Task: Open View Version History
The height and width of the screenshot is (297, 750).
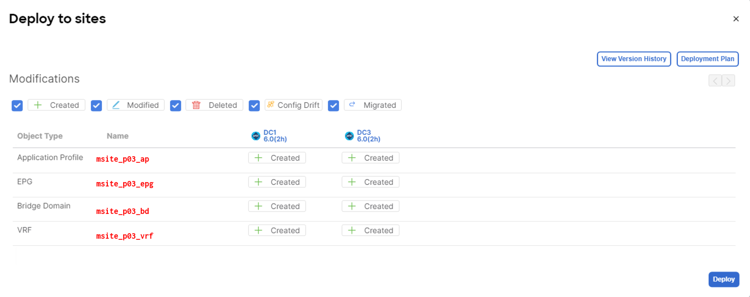Action: point(633,59)
